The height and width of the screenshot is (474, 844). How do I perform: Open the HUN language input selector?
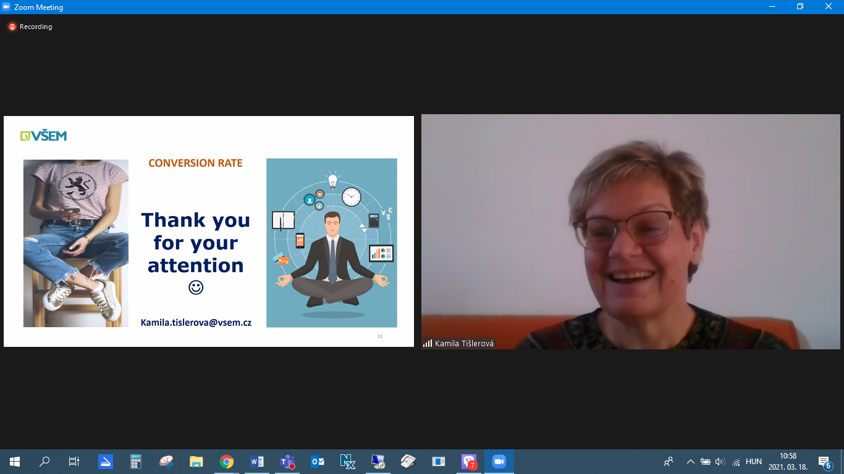[753, 462]
